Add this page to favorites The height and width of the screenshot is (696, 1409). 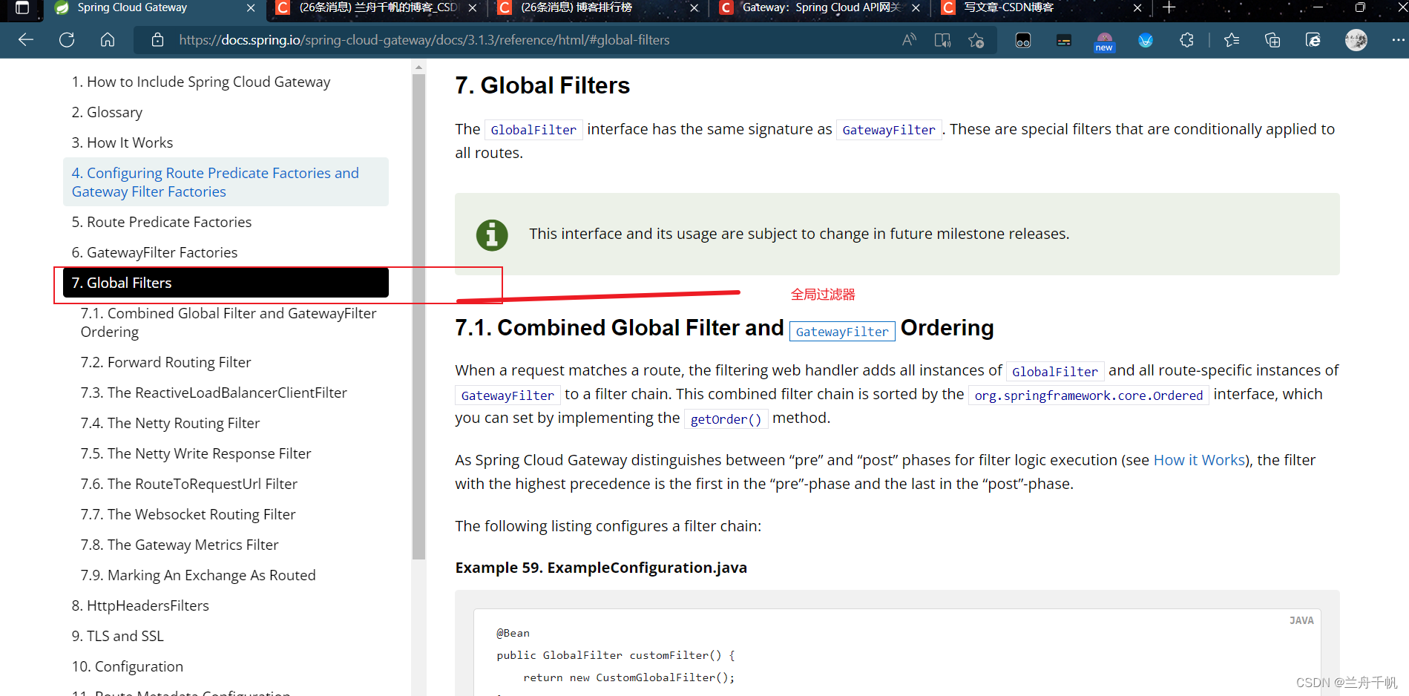click(976, 40)
